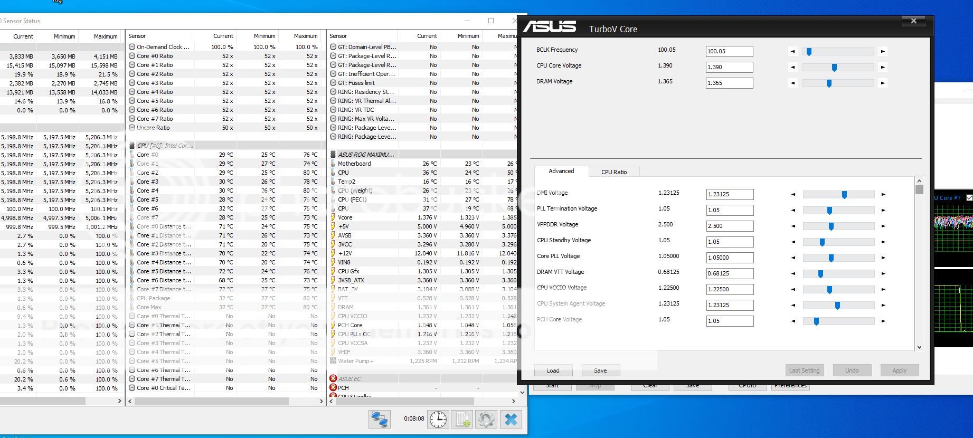Start logging with the sheet-plus icon
The width and height of the screenshot is (973, 438).
click(x=462, y=420)
